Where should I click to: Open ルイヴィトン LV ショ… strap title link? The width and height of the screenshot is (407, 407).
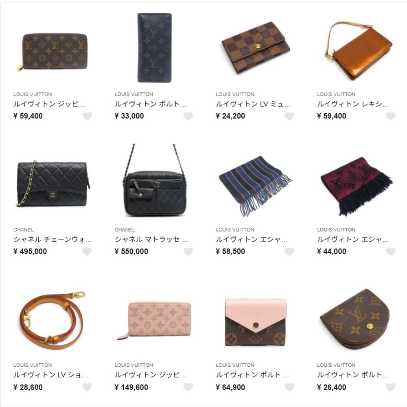tap(51, 375)
